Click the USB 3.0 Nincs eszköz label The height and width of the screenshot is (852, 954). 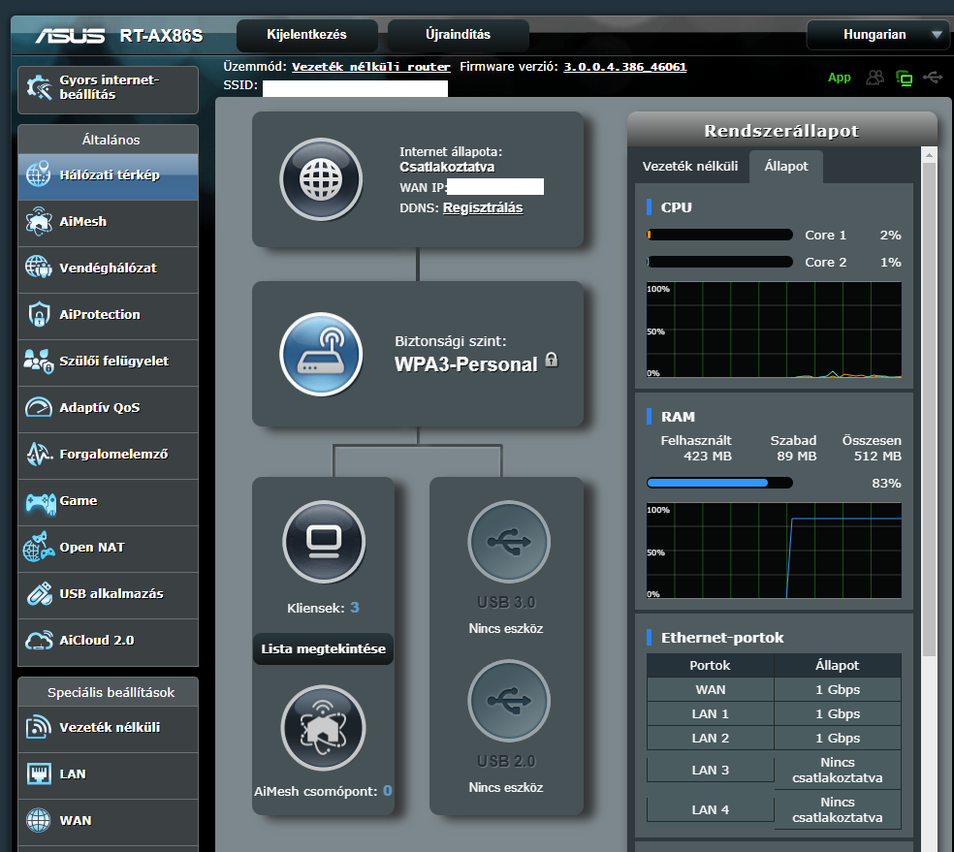click(505, 629)
